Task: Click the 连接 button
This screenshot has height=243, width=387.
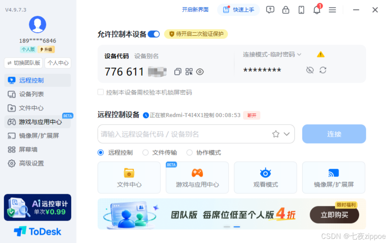Action: [x=334, y=134]
